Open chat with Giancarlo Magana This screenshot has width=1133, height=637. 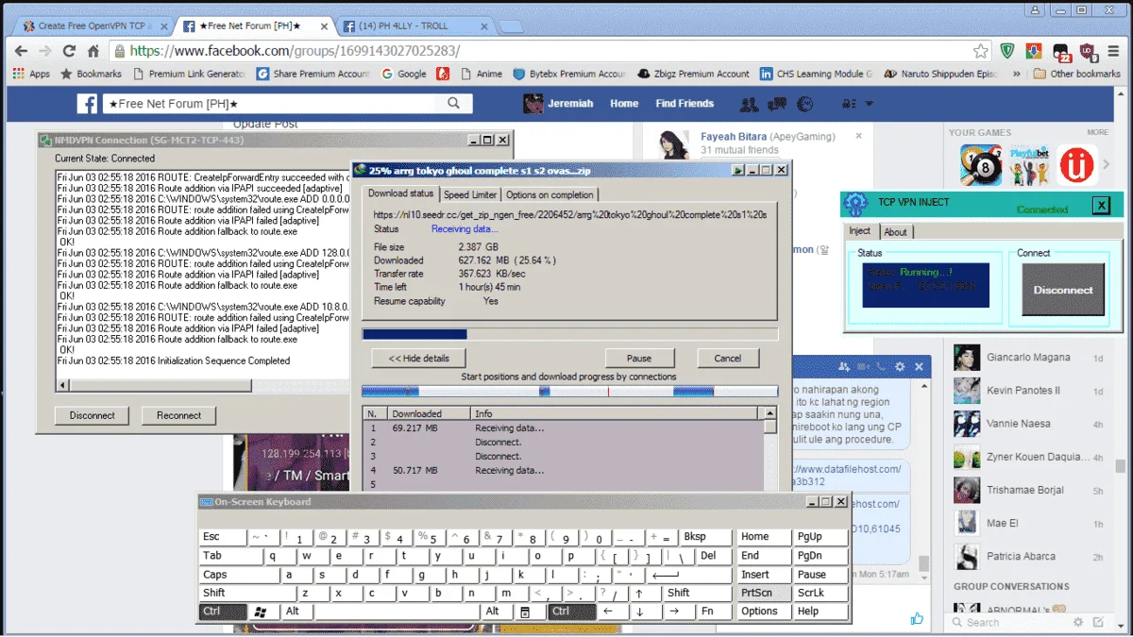pos(1028,358)
